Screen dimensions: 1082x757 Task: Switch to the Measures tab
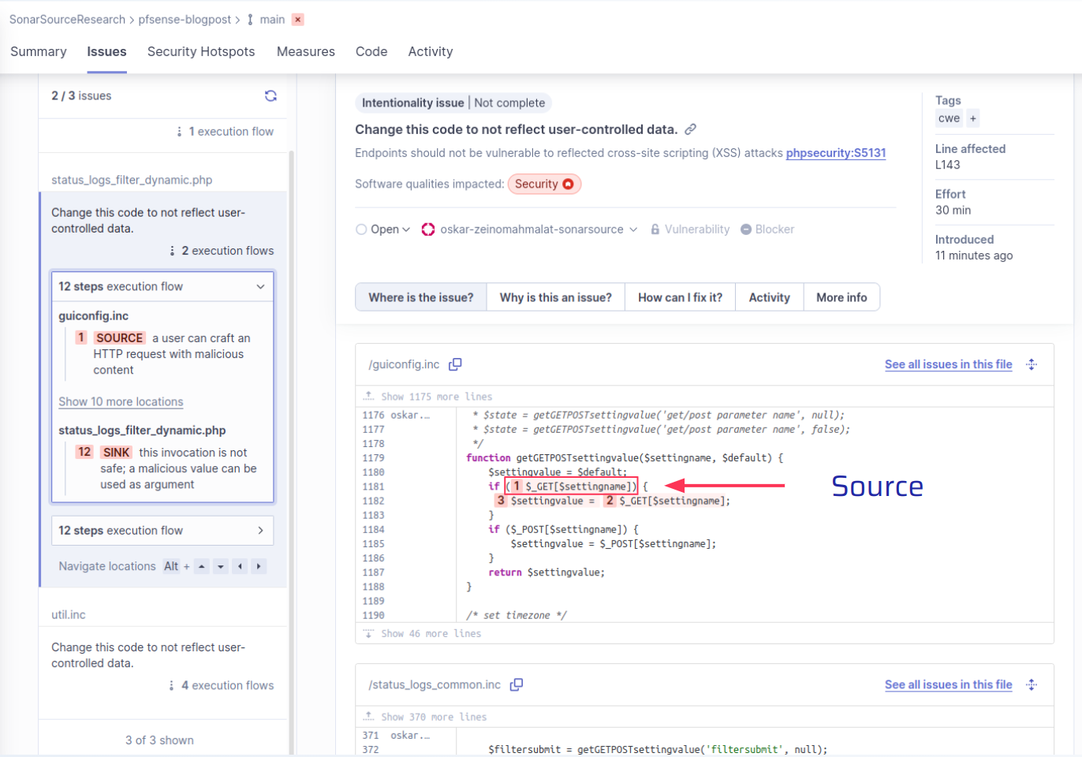306,51
